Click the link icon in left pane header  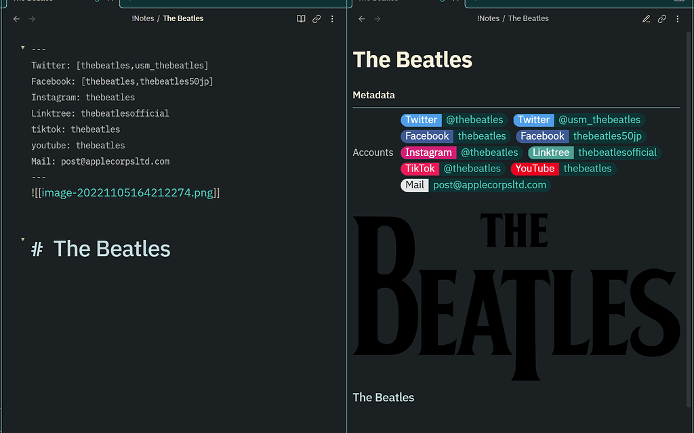tap(317, 19)
